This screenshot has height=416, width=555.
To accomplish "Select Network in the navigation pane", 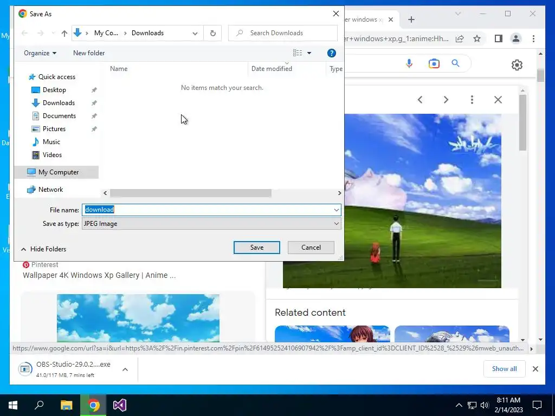I will pyautogui.click(x=50, y=190).
